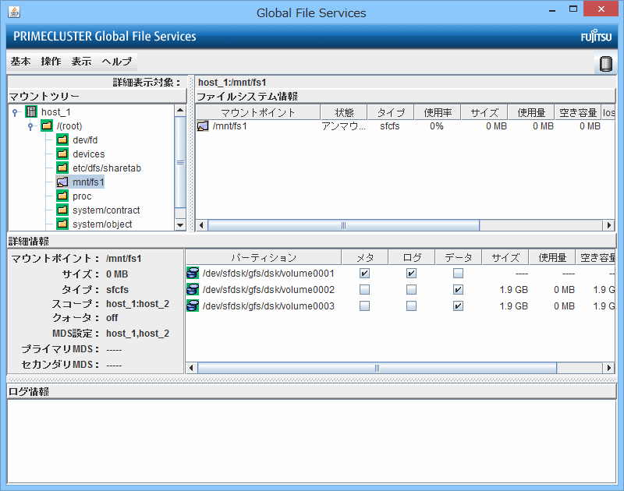Click the system/object folder icon
The image size is (624, 491).
[x=62, y=224]
